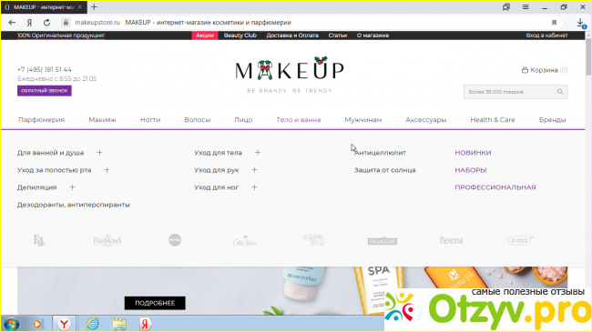Open the Windows Start button
The image size is (592, 332).
coord(12,324)
